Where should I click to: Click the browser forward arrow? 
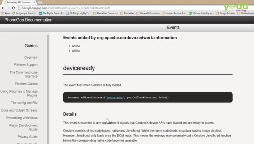coord(8,8)
